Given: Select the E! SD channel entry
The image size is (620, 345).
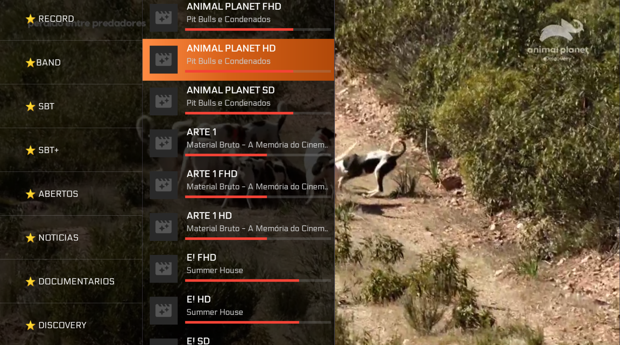Looking at the screenshot, I should [x=238, y=340].
